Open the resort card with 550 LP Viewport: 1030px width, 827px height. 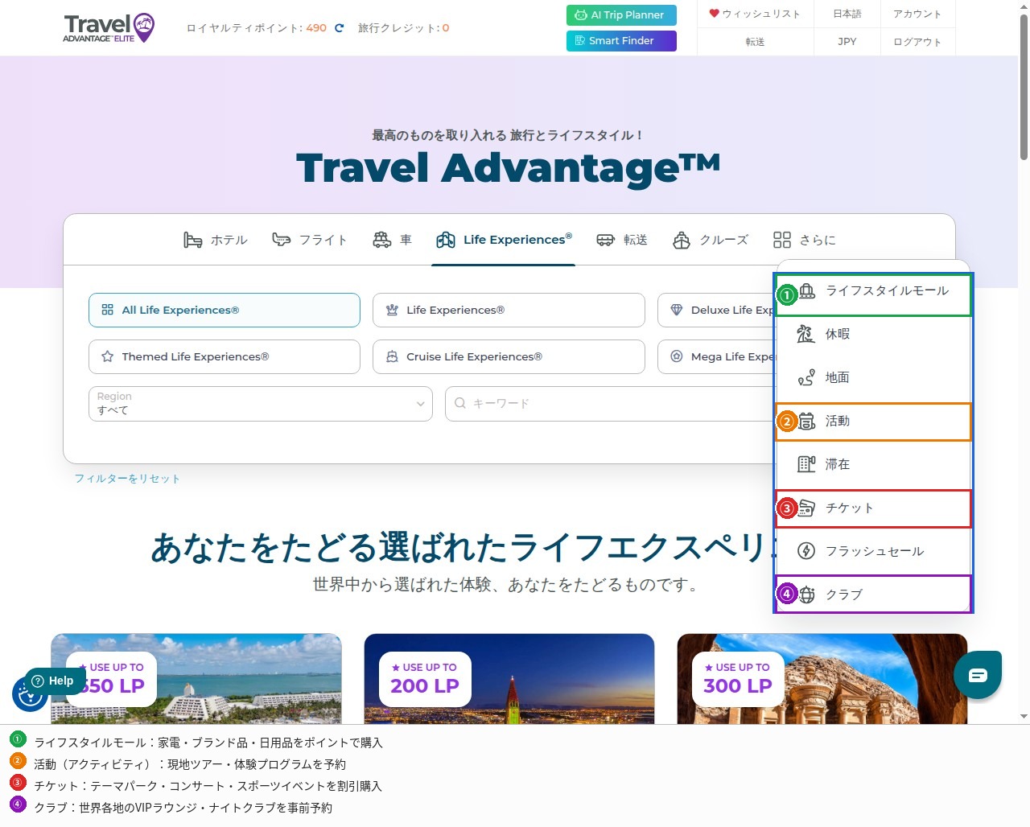(x=196, y=679)
